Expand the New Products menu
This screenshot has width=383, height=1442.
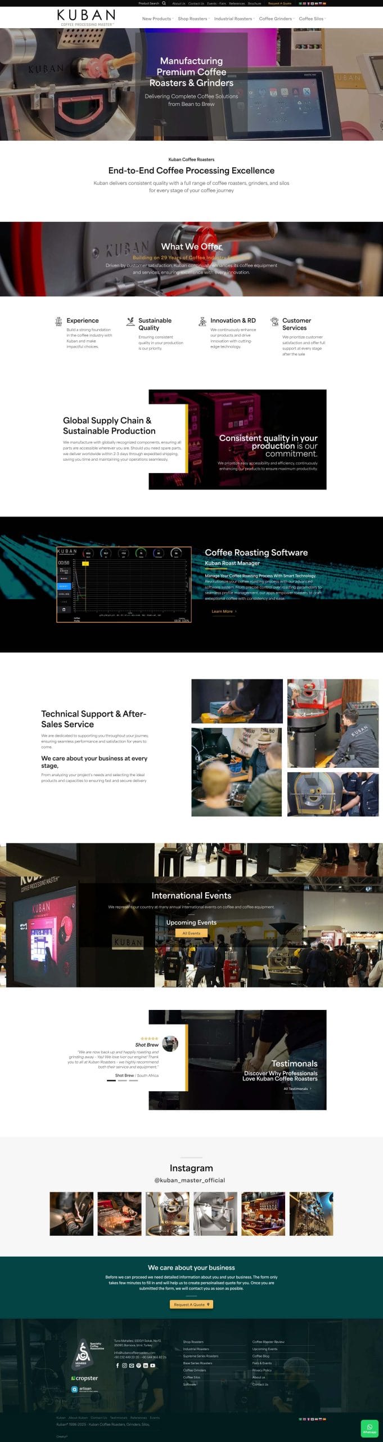[157, 19]
